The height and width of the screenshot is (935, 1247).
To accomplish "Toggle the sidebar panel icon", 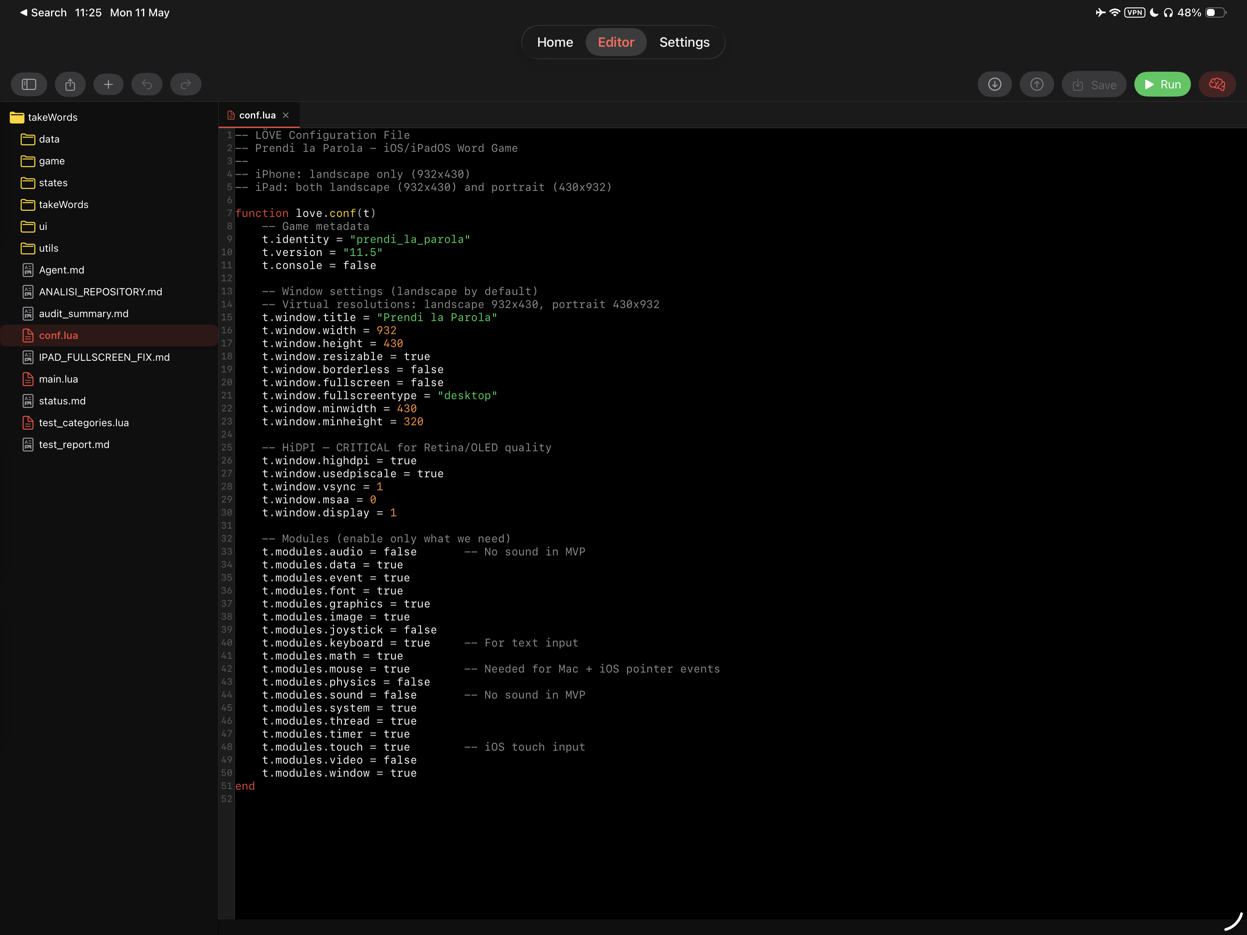I will (29, 85).
